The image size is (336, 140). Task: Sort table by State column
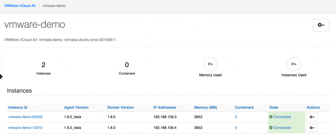(274, 108)
